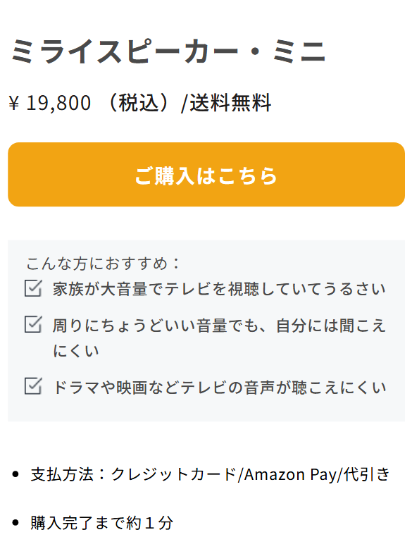Click the bullet dot before 支払方法
Screen dimensions: 412x556
[15, 474]
